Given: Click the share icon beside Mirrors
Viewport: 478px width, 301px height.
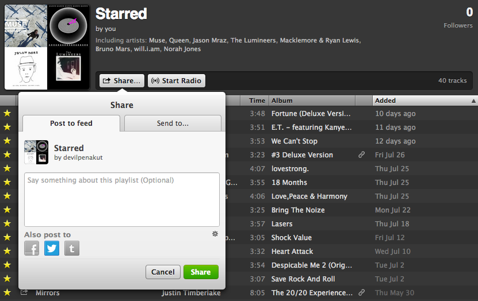Looking at the screenshot, I should (x=24, y=293).
